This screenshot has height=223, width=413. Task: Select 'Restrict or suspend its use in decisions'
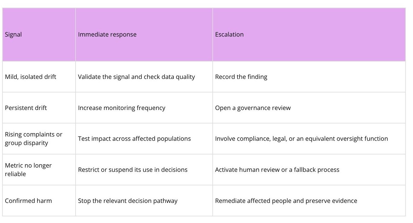click(133, 170)
